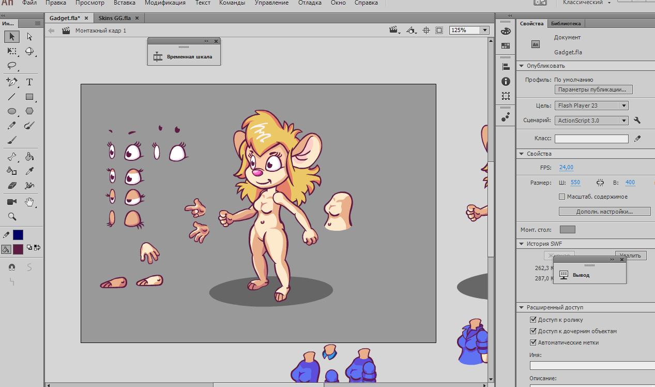
Task: Select the Pencil tool
Action: 12,125
